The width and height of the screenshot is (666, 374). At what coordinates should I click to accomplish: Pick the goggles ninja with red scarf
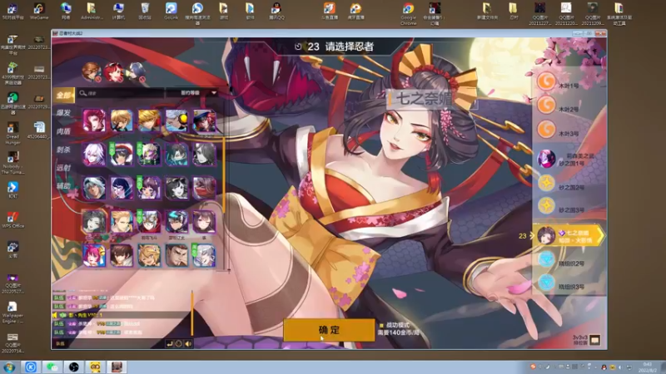click(x=149, y=221)
